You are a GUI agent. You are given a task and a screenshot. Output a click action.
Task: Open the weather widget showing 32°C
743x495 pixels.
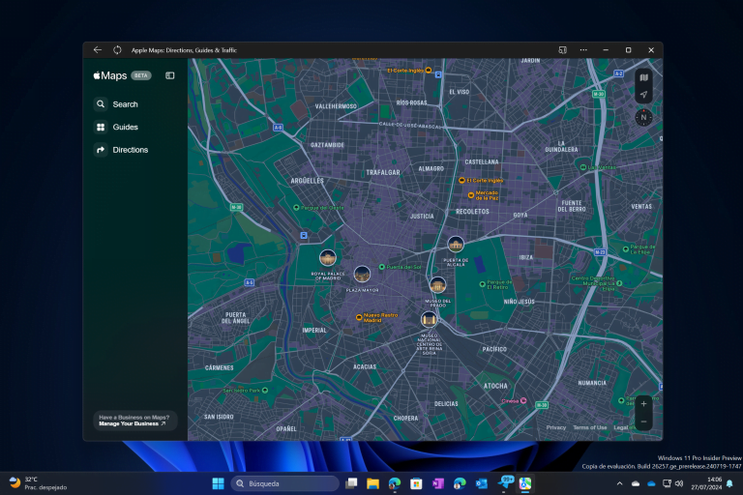pyautogui.click(x=38, y=483)
